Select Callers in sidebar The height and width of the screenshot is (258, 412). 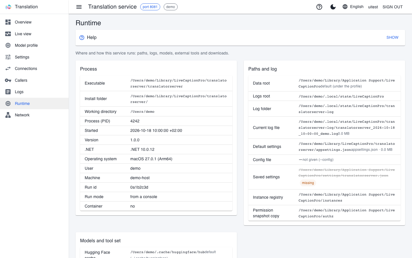coord(34,80)
